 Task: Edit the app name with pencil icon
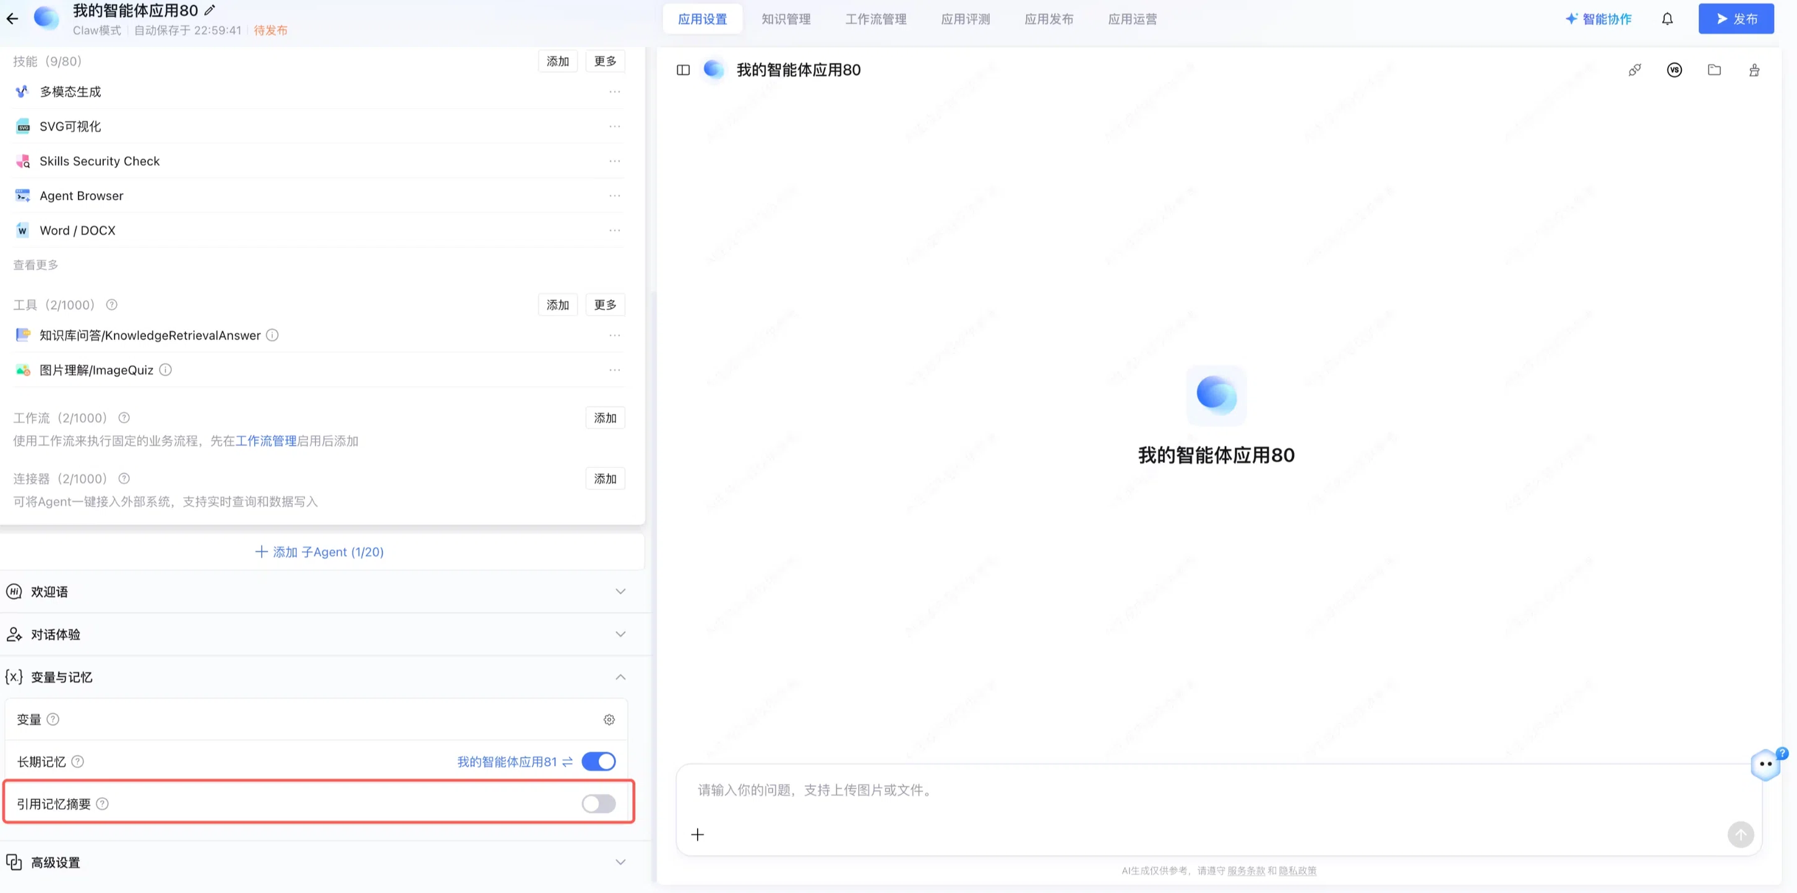click(209, 11)
